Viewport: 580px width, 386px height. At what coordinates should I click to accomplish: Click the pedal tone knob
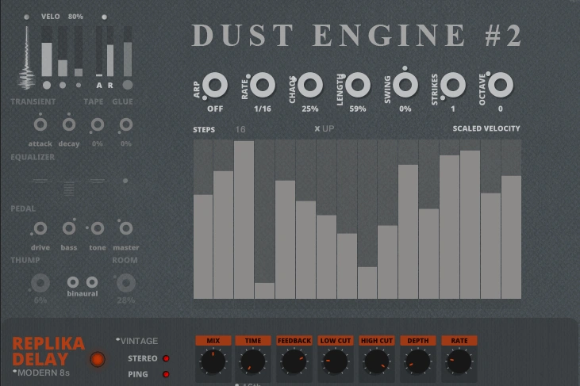click(x=98, y=228)
